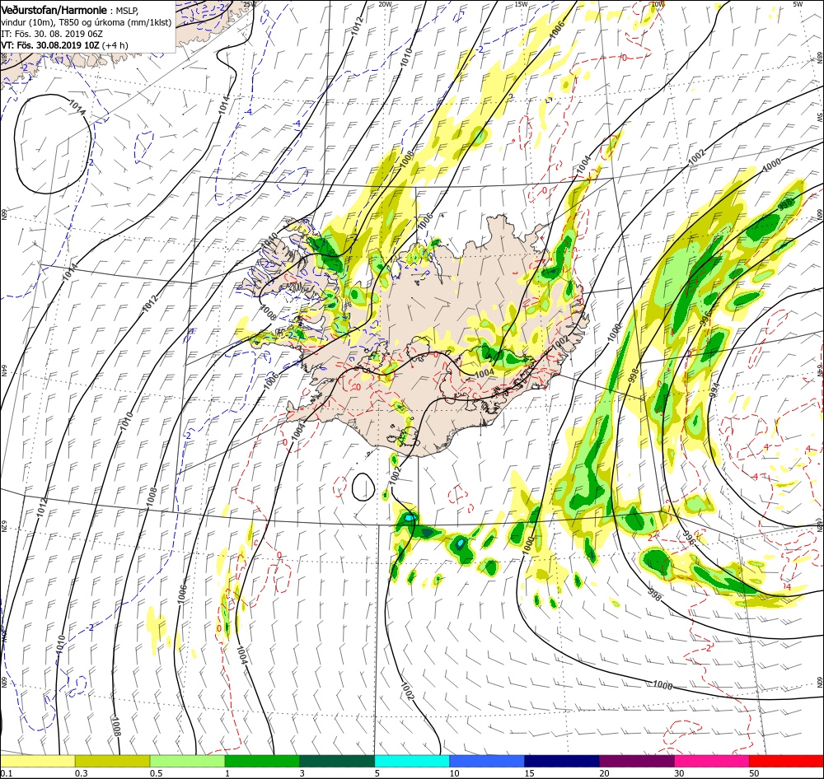Click the pink 30–50 legend swatch
824x779 pixels.
point(712,761)
